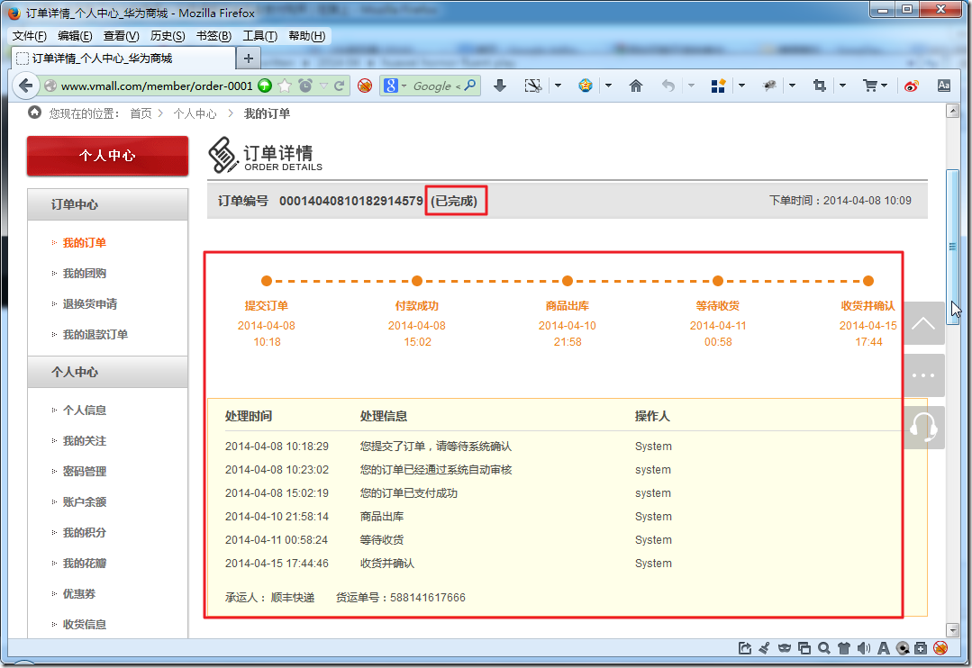Screen dimensions: 972x668
Task: Open the search engine dropdown in Google box
Action: pos(404,86)
